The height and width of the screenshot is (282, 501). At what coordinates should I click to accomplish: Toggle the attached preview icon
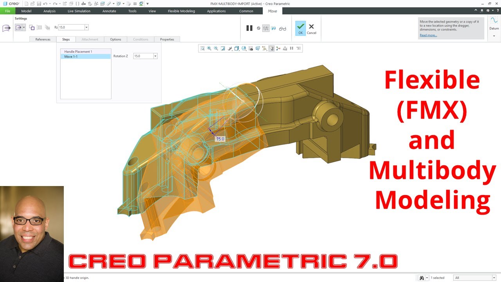273,28
